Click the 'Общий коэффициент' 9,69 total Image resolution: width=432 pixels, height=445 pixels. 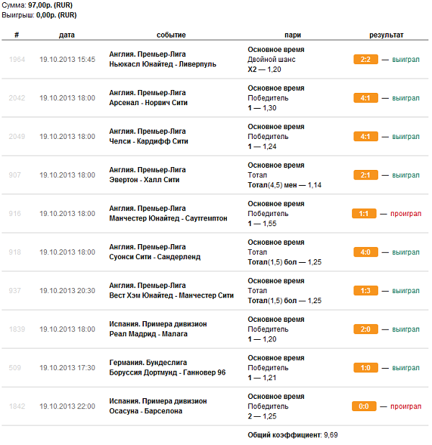293,435
